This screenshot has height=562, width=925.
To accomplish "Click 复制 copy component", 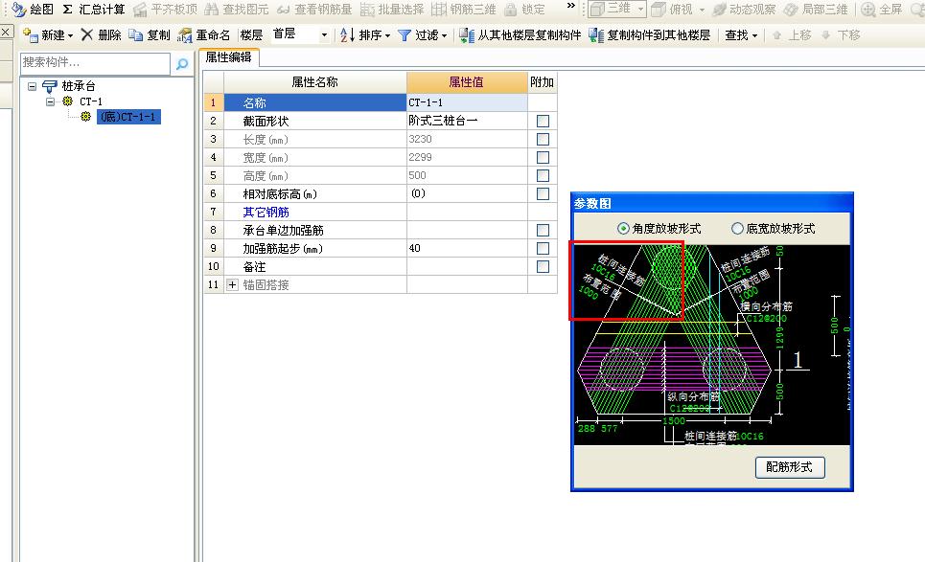I will 150,35.
